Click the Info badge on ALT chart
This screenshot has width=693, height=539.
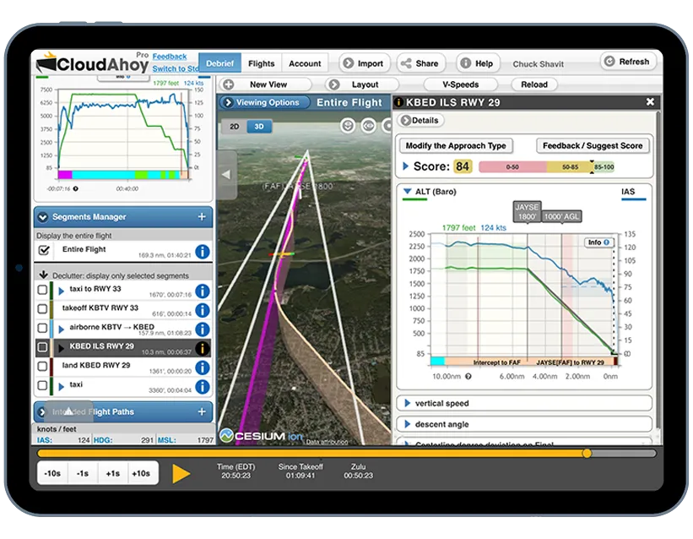(x=598, y=242)
